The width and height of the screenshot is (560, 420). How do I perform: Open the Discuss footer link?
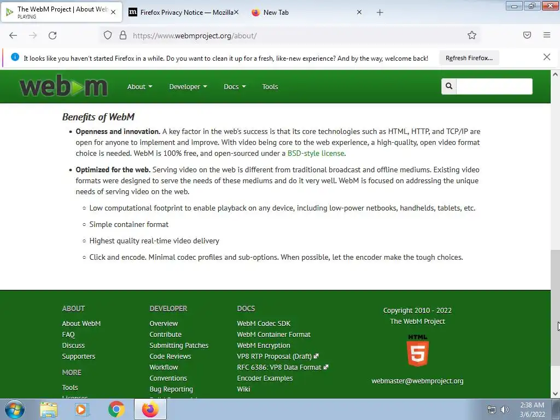(x=73, y=346)
